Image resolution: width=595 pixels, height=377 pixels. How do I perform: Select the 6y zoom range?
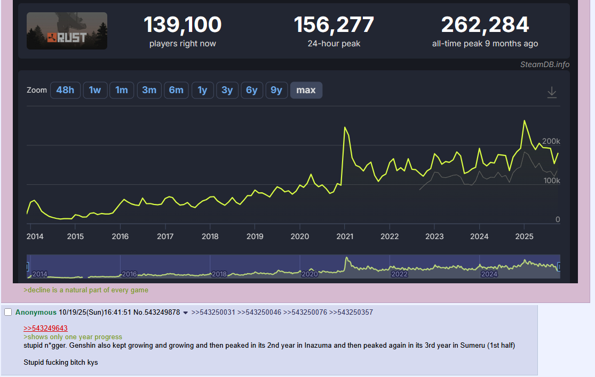(x=251, y=90)
